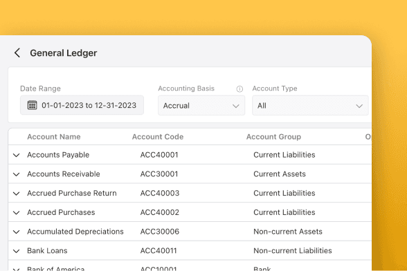Open the Accounting Basis Accrual dropdown

point(201,106)
